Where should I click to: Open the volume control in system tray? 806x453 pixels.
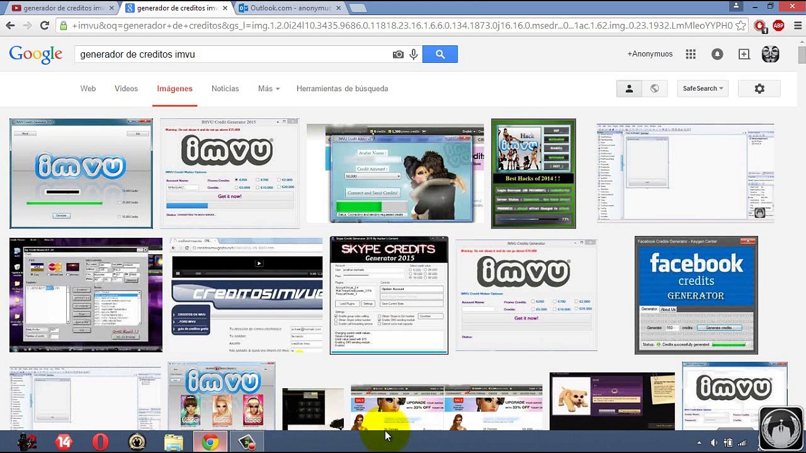coord(714,443)
